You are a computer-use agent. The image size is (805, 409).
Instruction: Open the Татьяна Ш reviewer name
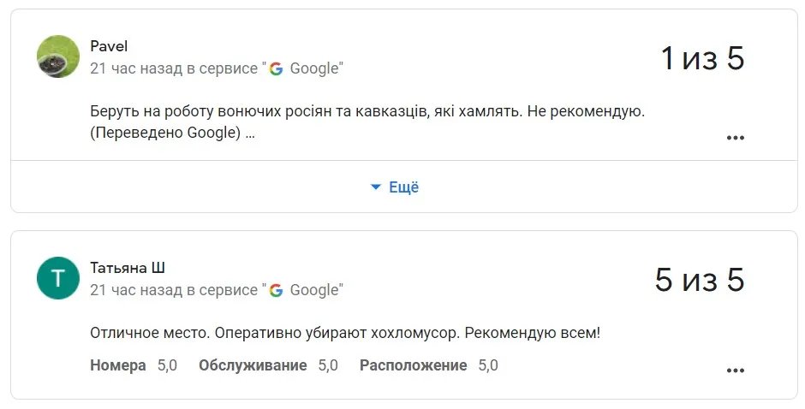(128, 268)
